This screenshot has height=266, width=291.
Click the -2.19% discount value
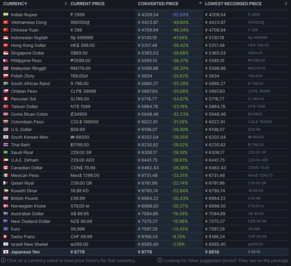coord(178,244)
